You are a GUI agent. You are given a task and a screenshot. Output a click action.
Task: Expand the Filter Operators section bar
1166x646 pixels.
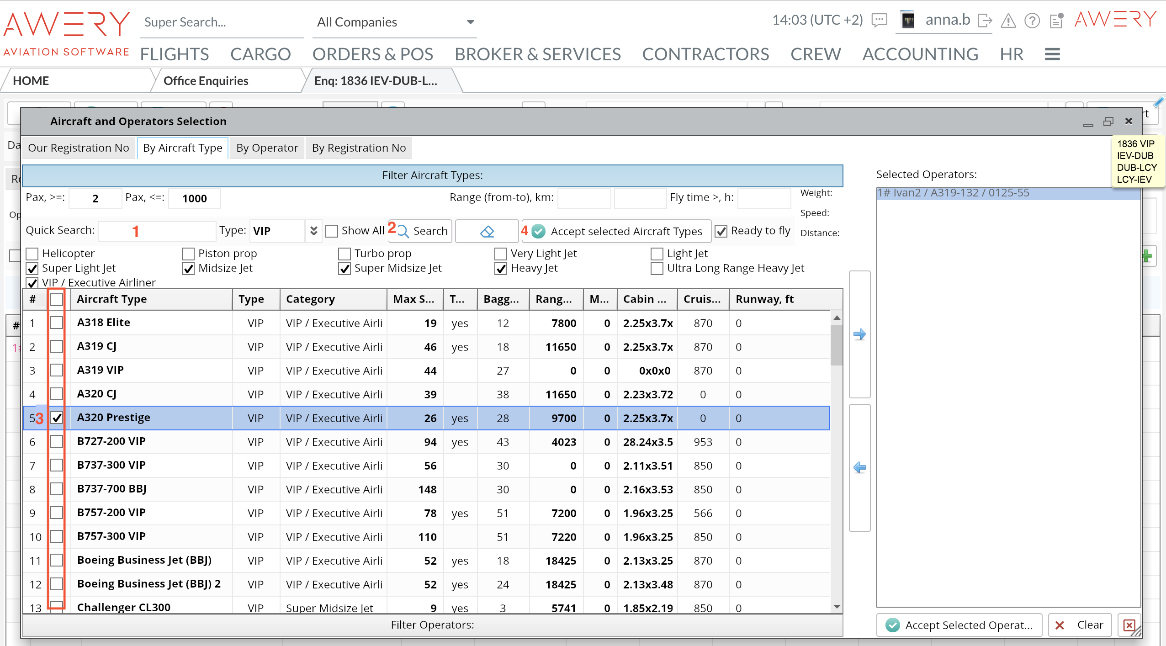click(x=432, y=625)
